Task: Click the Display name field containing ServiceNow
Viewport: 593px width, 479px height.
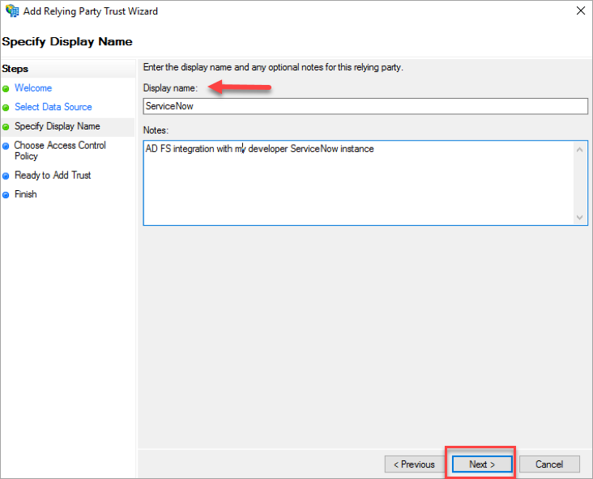Action: (365, 106)
